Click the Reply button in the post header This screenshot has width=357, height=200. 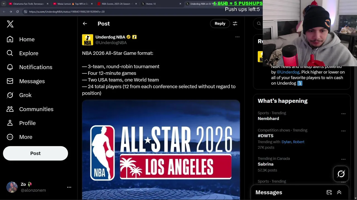coord(220,24)
